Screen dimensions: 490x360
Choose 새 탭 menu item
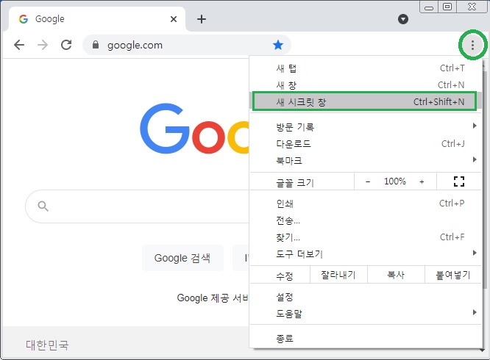tap(366, 68)
